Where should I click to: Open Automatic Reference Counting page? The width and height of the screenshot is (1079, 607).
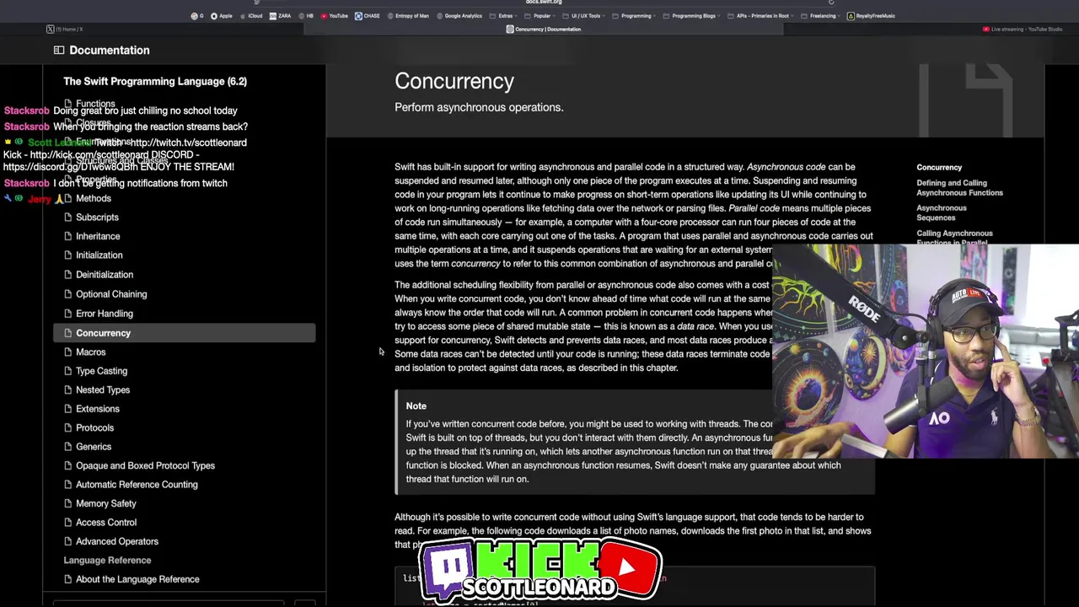(x=137, y=485)
